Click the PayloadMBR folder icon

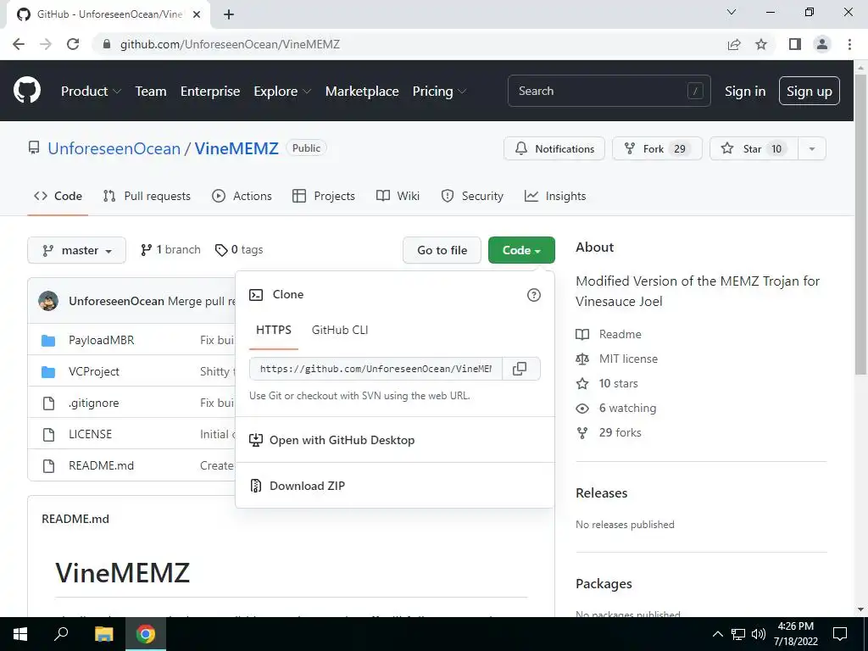click(48, 340)
